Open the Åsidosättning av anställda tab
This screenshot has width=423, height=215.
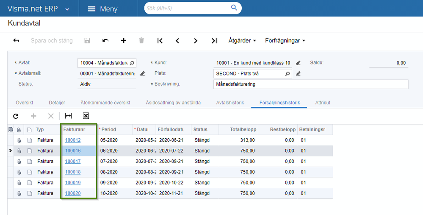tap(173, 103)
